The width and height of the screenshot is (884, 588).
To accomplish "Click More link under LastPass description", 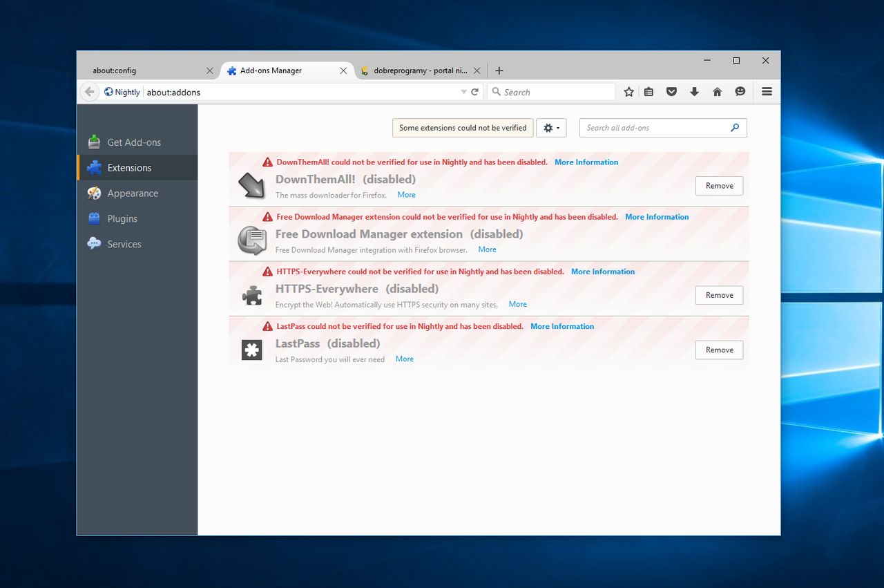I will (405, 359).
